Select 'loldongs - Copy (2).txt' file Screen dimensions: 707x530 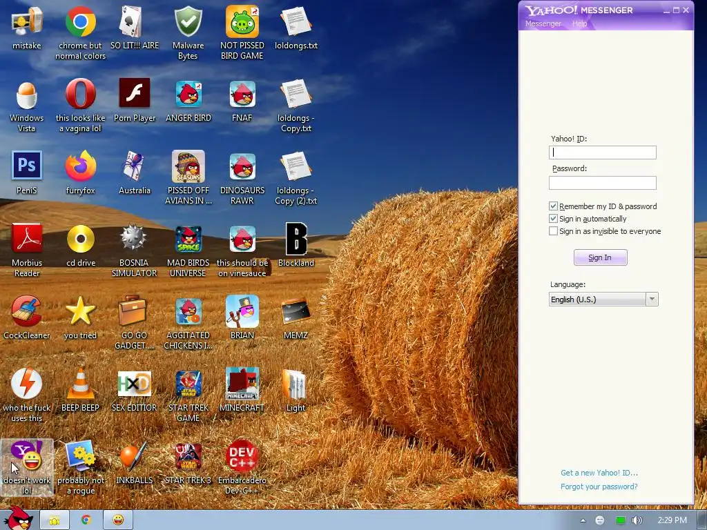[x=296, y=166]
